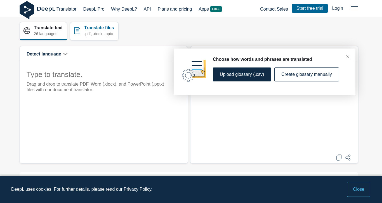This screenshot has height=203, width=382.
Task: Click Contact Sales link
Action: pyautogui.click(x=274, y=9)
